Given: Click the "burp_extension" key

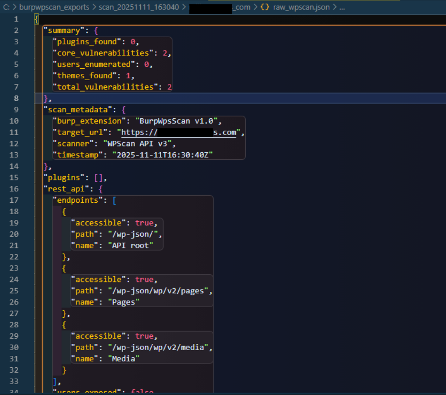Looking at the screenshot, I should click(x=89, y=121).
